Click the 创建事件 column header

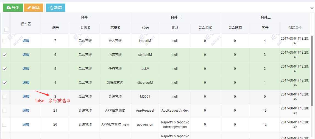[295, 28]
